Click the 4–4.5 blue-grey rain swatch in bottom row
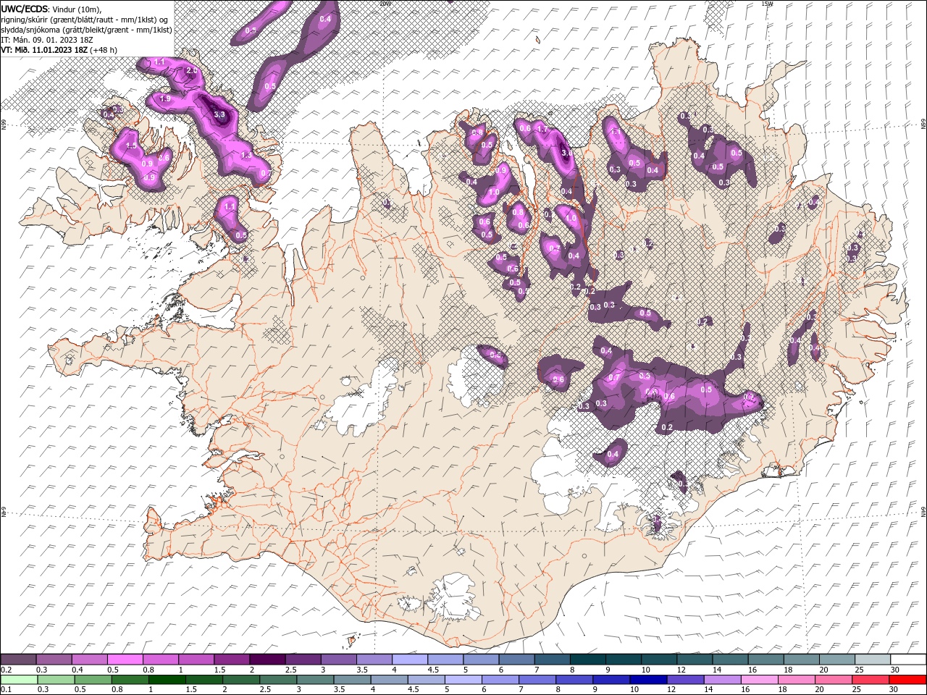The height and width of the screenshot is (695, 927). pos(387,680)
